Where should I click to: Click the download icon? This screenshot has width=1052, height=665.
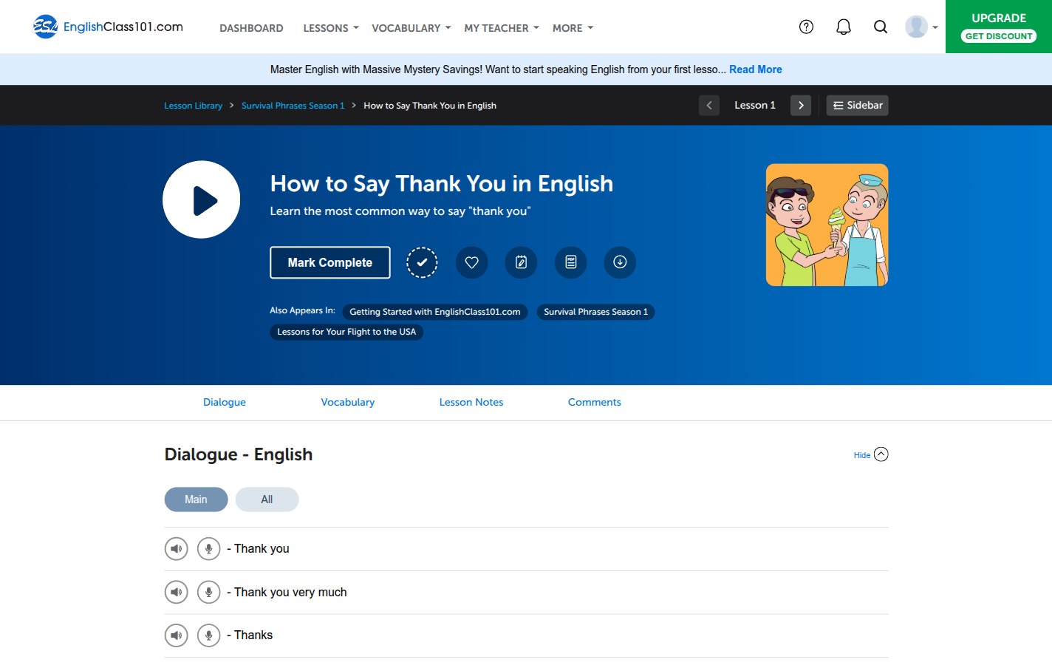[x=620, y=262]
